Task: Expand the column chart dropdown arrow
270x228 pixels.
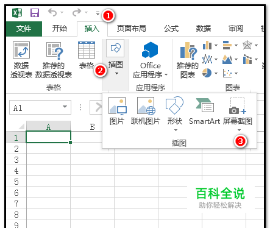Action: pyautogui.click(x=216, y=46)
